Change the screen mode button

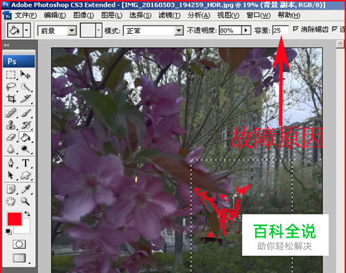[19, 258]
